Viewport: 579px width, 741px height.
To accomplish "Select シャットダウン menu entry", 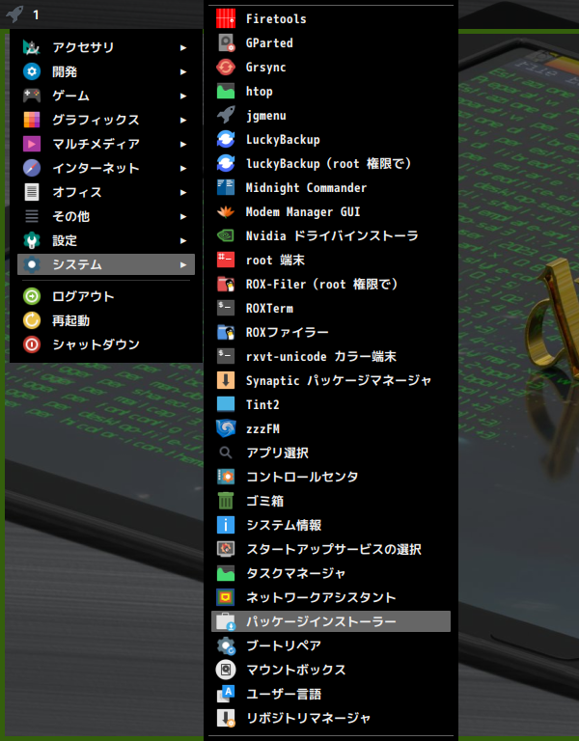I will (106, 344).
